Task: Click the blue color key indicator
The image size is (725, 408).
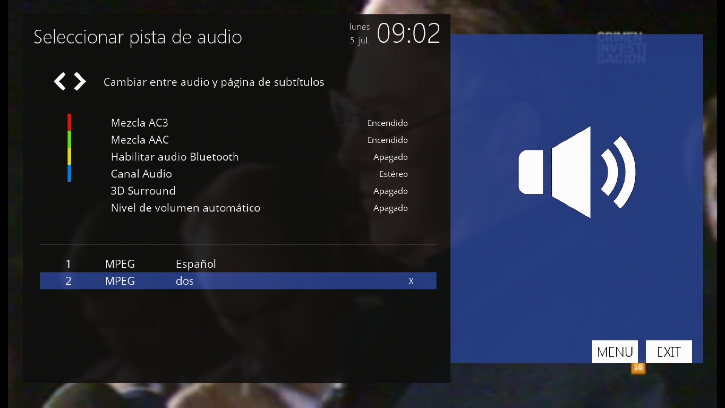Action: 69,173
